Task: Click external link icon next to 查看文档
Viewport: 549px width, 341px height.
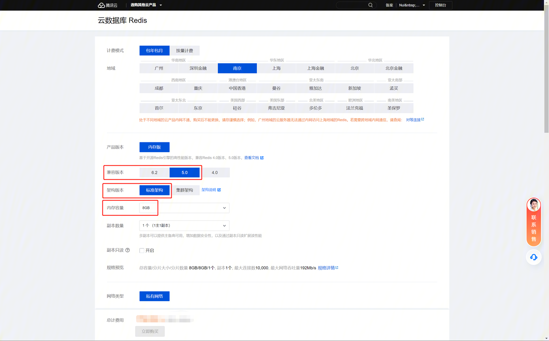Action: click(x=262, y=158)
